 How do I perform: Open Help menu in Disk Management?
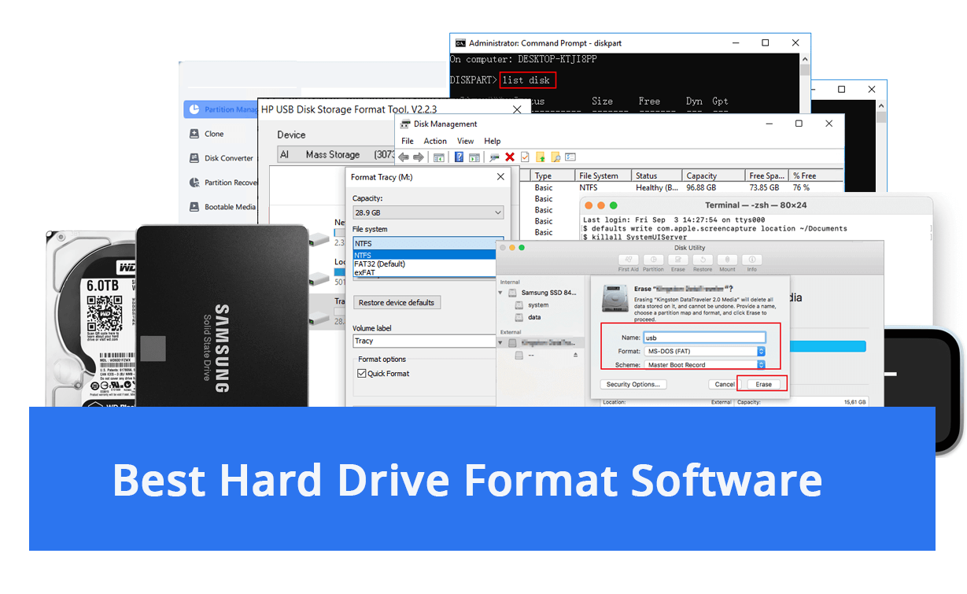[493, 141]
